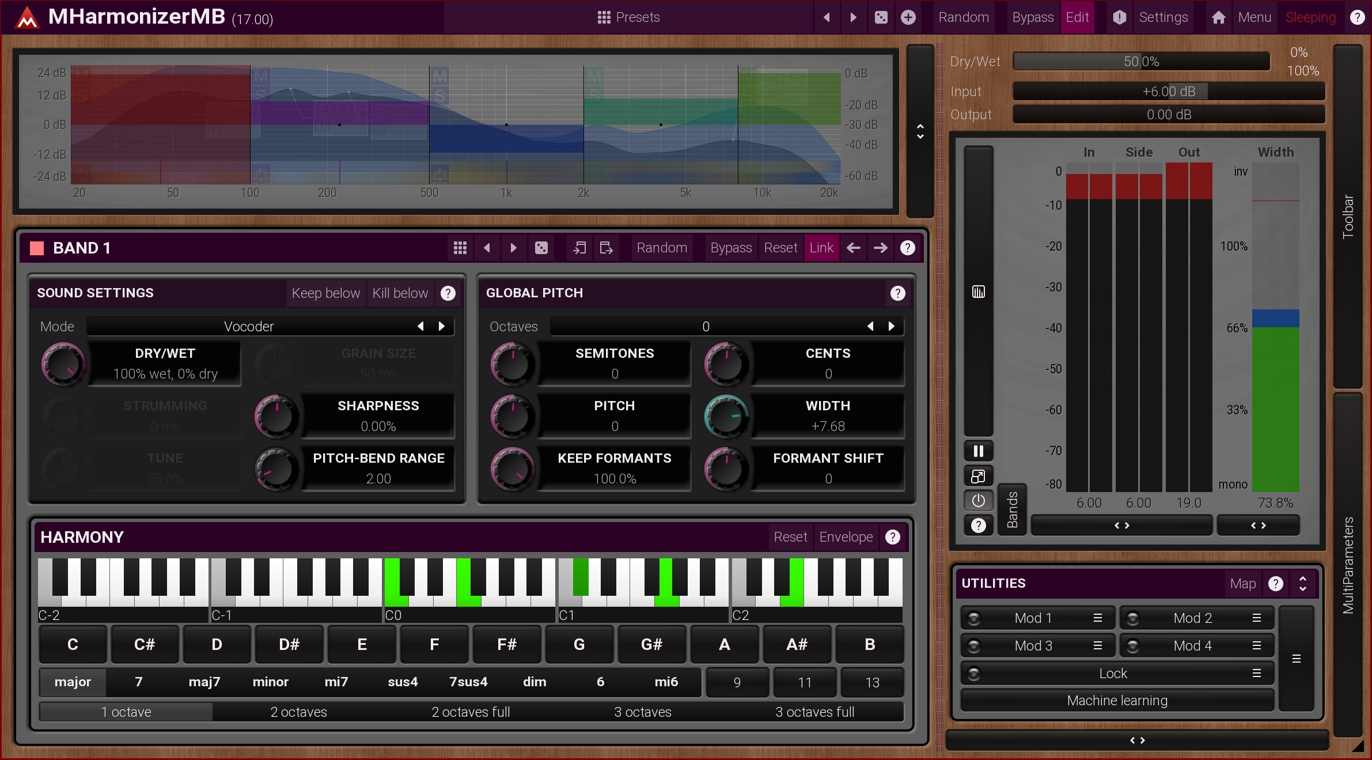Viewport: 1372px width, 760px height.
Task: Click the Machine learning button
Action: (x=1117, y=701)
